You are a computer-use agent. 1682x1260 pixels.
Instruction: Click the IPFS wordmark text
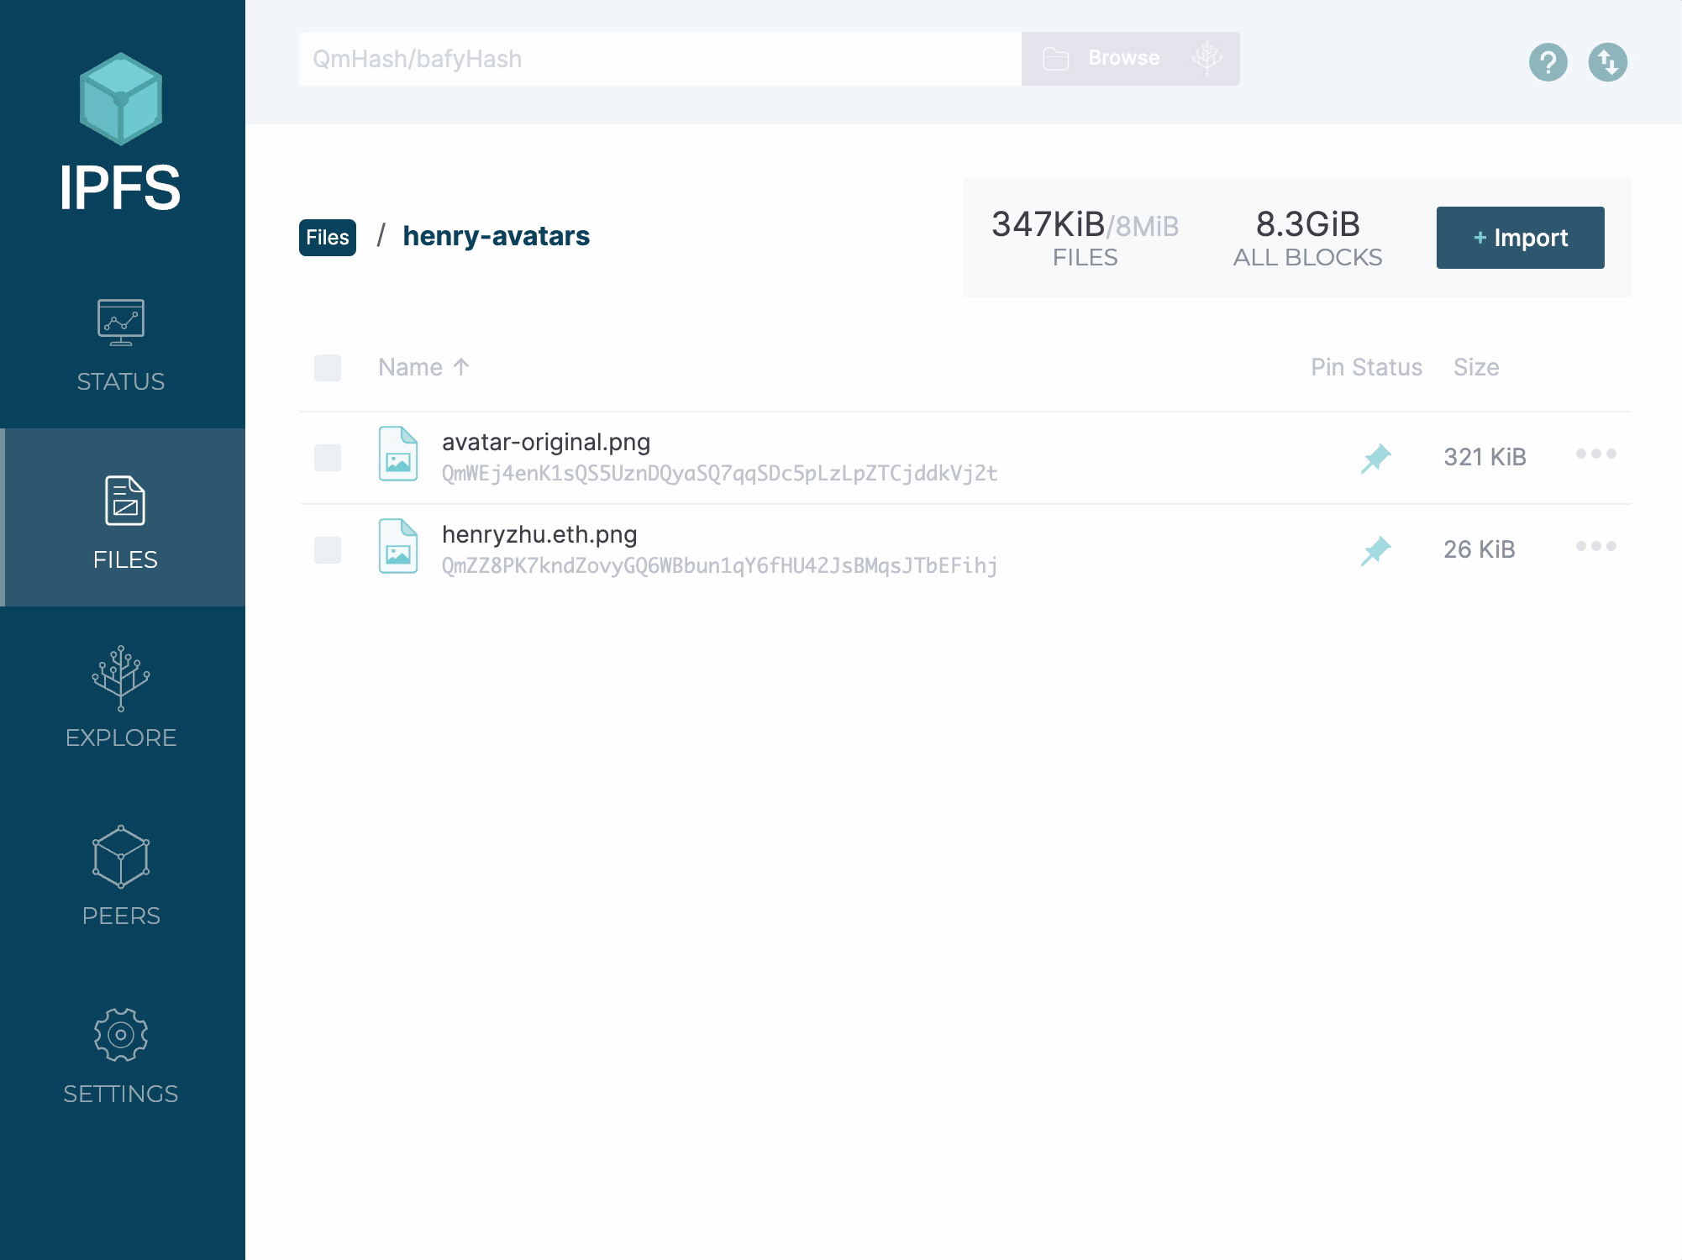pos(120,187)
